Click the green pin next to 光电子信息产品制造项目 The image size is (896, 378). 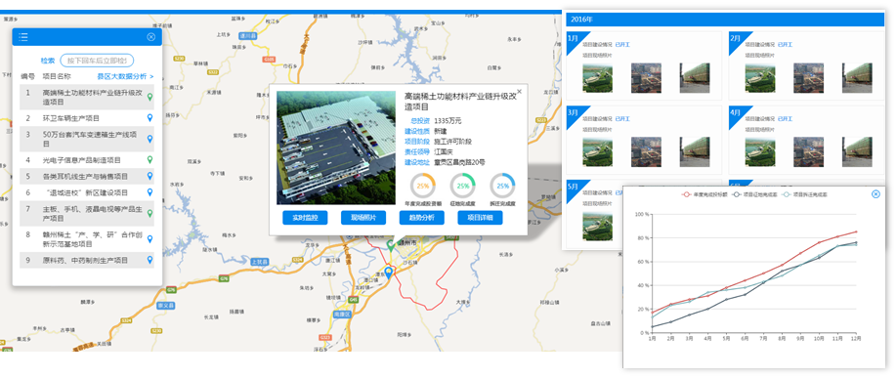[x=150, y=160]
